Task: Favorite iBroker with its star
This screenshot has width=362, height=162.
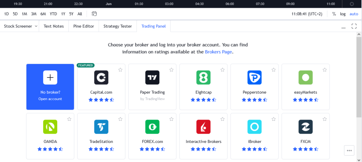Action: (274, 119)
